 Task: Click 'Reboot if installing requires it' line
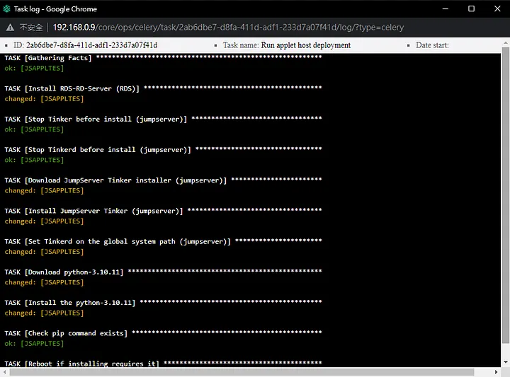[x=163, y=364]
